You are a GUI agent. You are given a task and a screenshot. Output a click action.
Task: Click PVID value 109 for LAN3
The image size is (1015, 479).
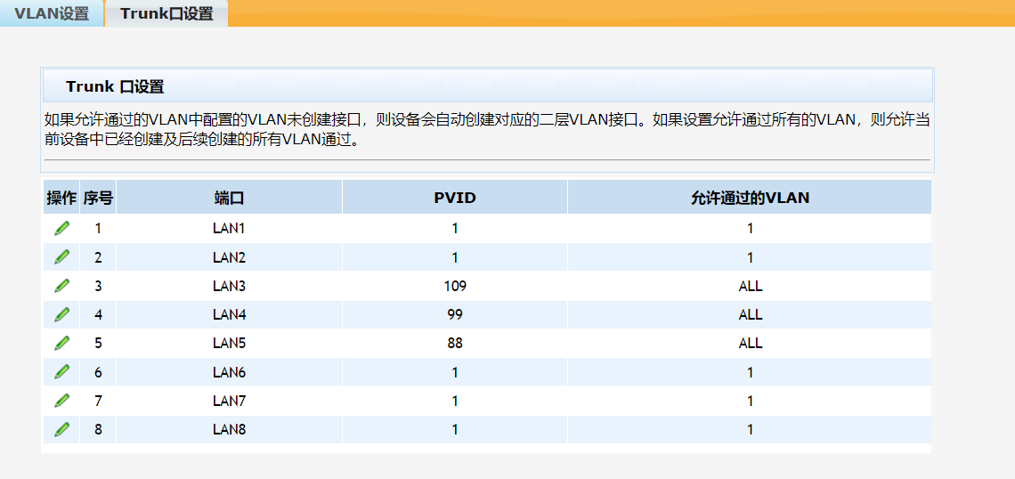coord(455,286)
